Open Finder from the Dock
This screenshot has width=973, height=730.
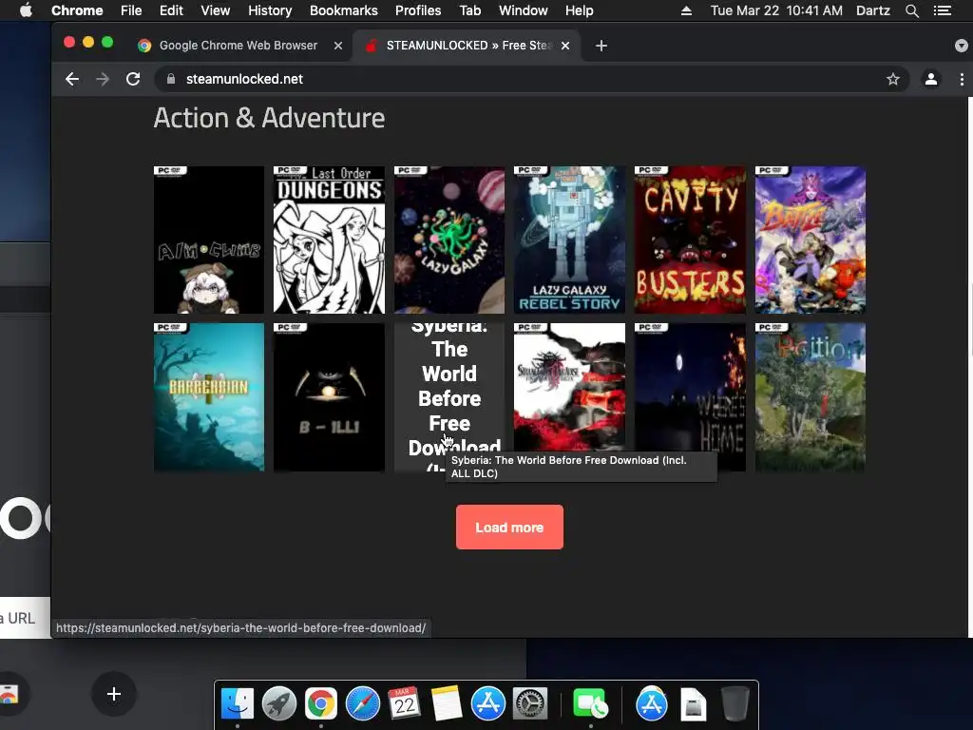pyautogui.click(x=237, y=704)
